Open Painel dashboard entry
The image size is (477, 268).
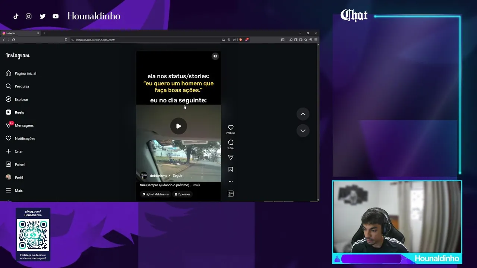pos(15,165)
